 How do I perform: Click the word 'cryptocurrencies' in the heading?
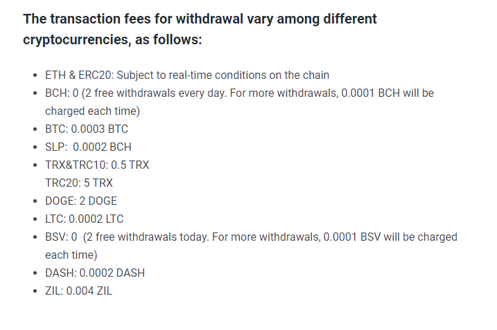click(x=77, y=40)
